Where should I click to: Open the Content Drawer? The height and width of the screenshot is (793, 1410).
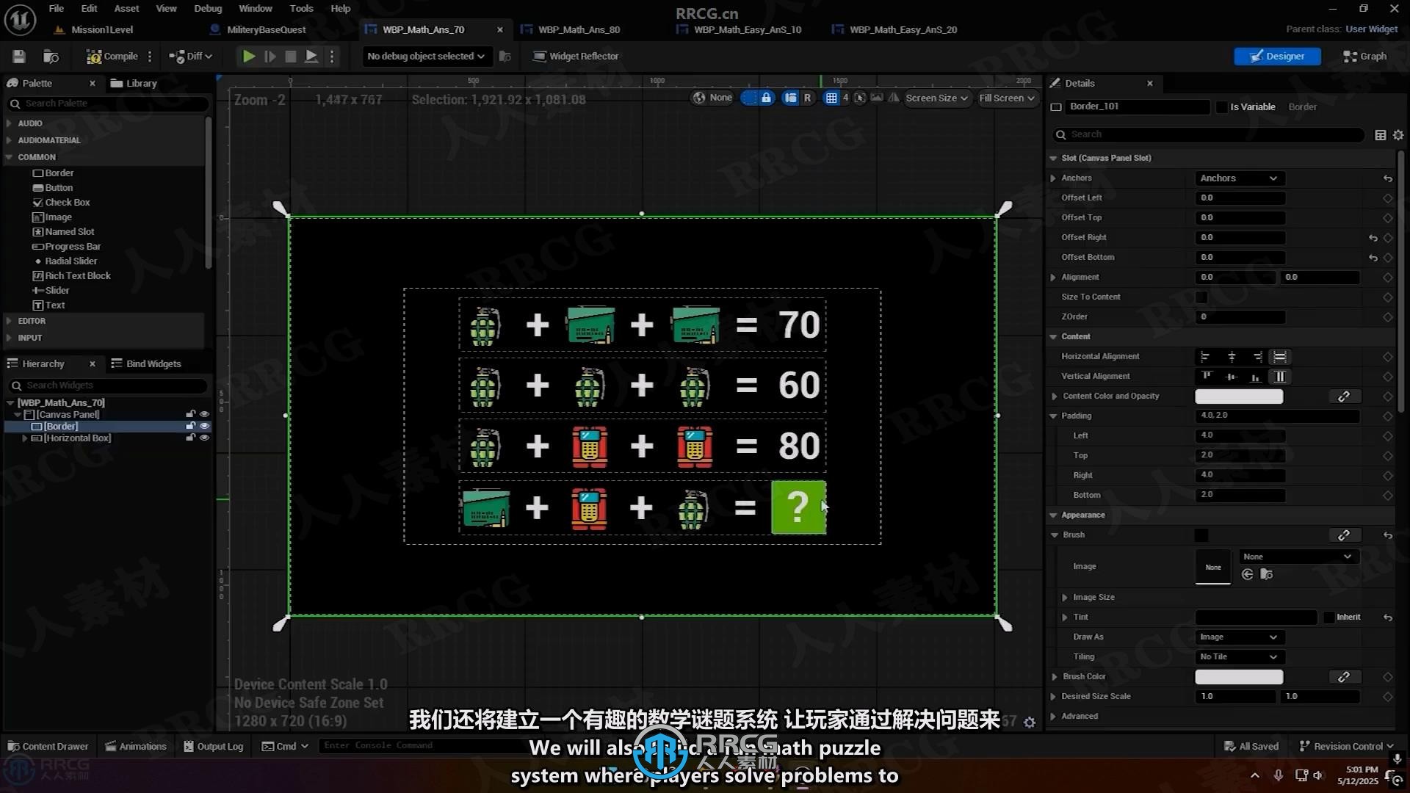[x=48, y=747]
